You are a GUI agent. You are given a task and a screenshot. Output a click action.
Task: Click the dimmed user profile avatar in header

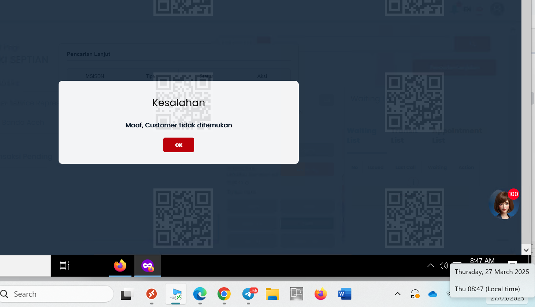(x=497, y=9)
